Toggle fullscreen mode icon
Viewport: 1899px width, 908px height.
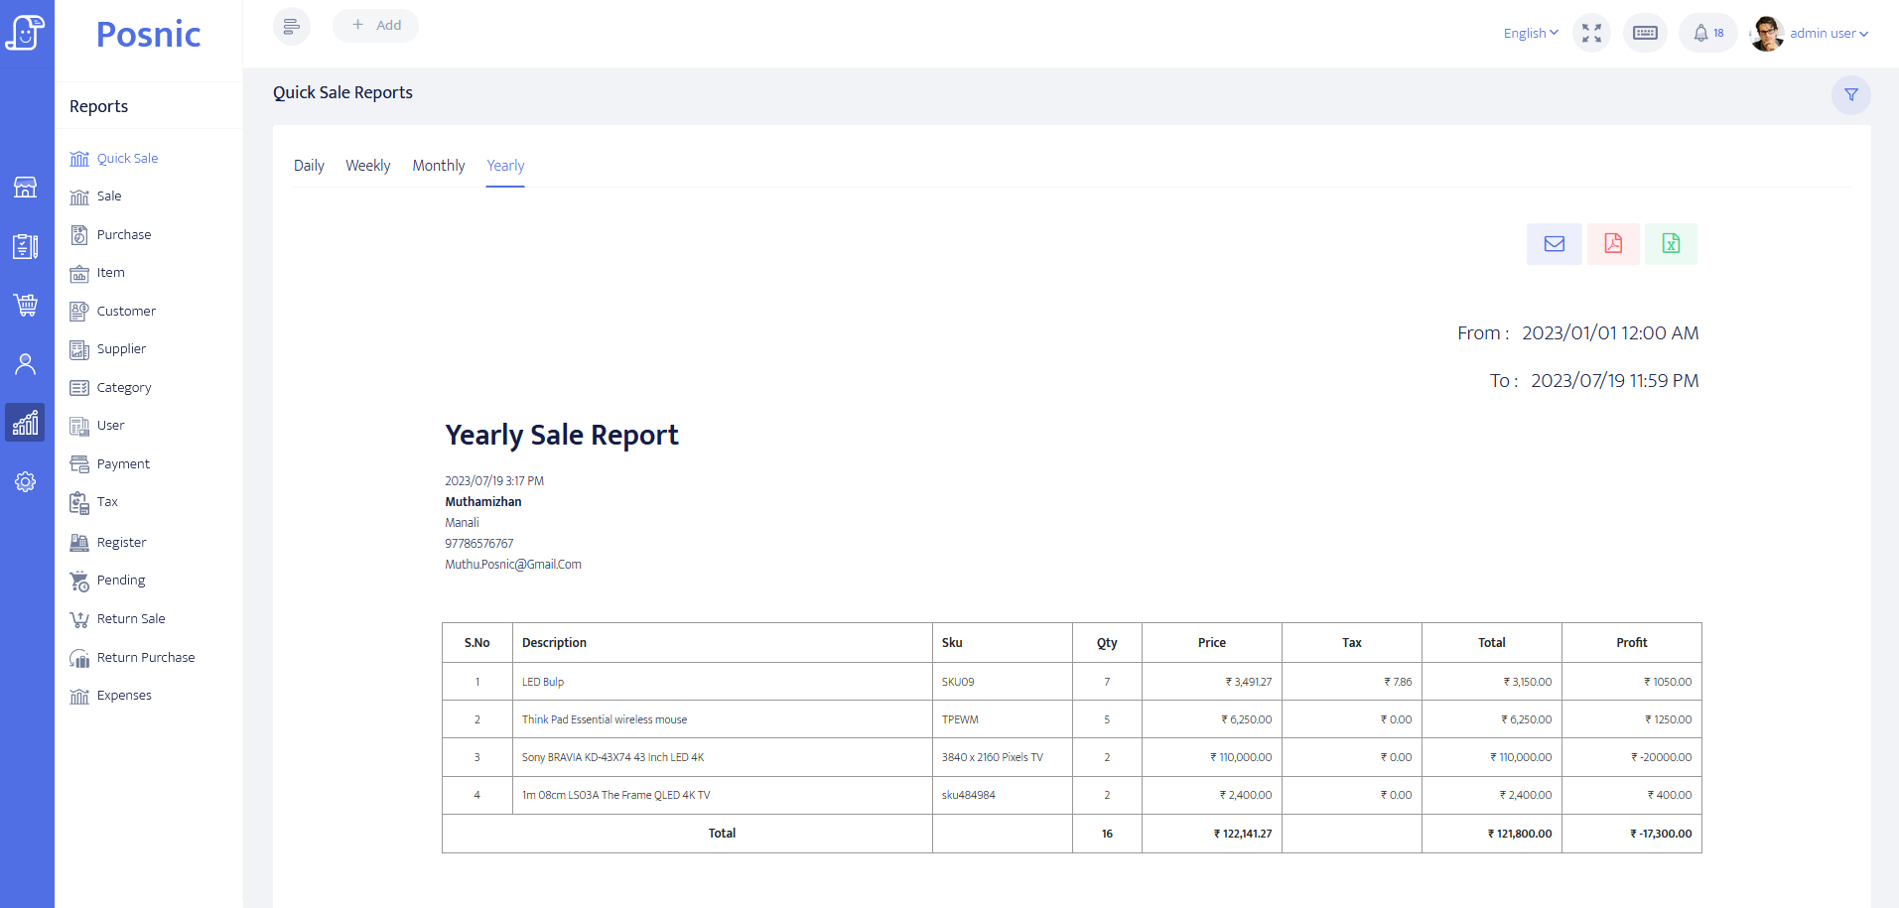(x=1591, y=34)
